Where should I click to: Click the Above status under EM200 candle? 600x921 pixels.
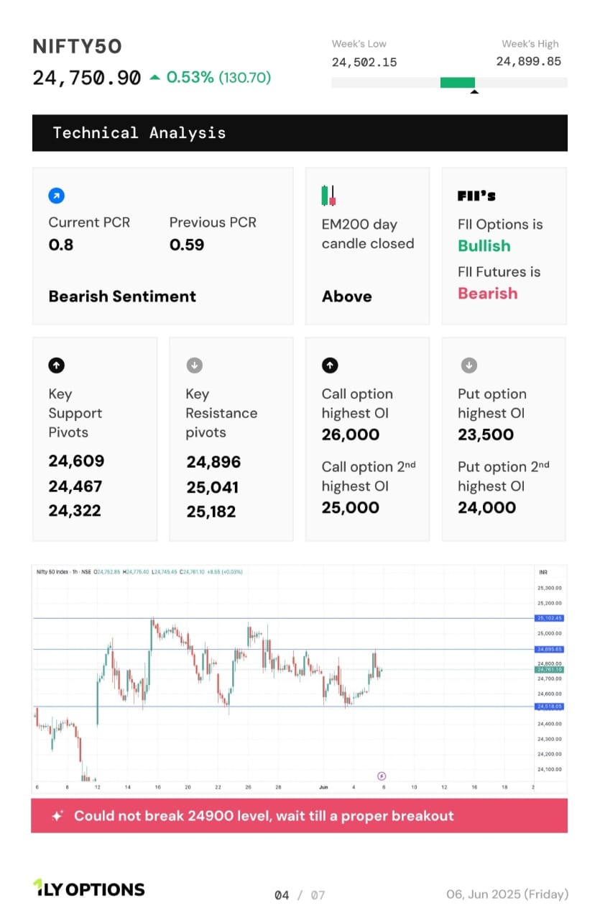pyautogui.click(x=347, y=296)
